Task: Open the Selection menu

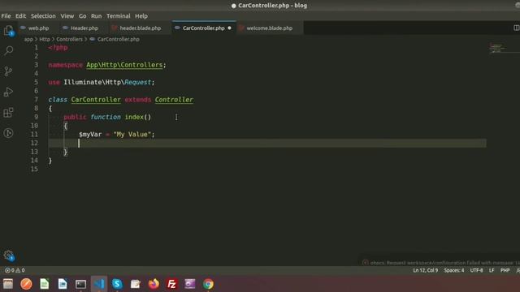Action: [x=43, y=16]
